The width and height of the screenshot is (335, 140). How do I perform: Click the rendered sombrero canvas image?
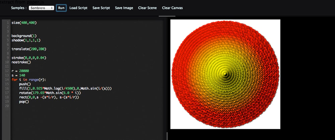tap(225, 74)
